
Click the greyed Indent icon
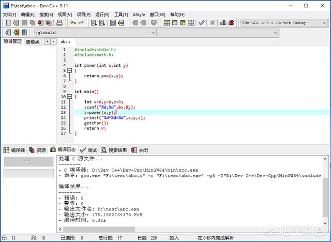coord(134,23)
